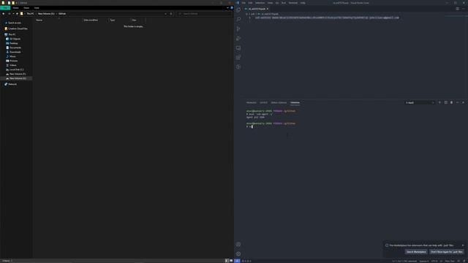Click the id_ed25519.pub editor tab
The height and width of the screenshot is (263, 468).
pos(257,9)
